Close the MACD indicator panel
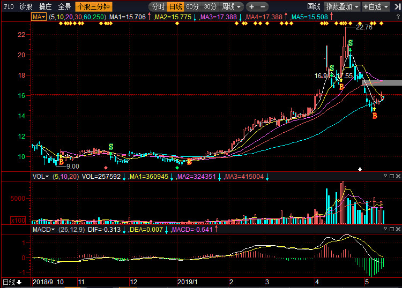Image resolution: width=402 pixels, height=288 pixels. point(398,229)
